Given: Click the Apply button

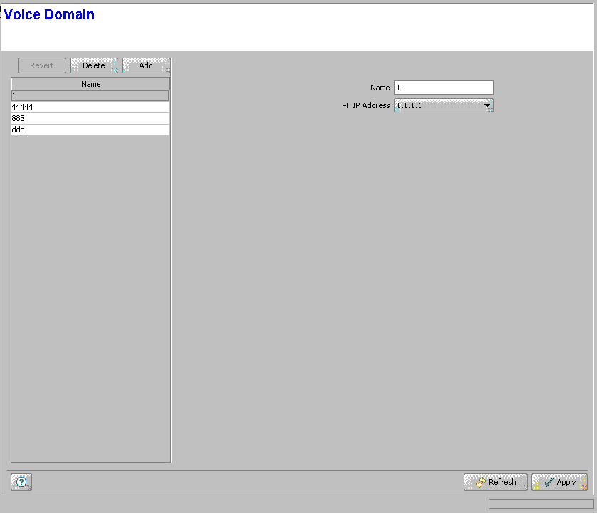Looking at the screenshot, I should pyautogui.click(x=559, y=483).
